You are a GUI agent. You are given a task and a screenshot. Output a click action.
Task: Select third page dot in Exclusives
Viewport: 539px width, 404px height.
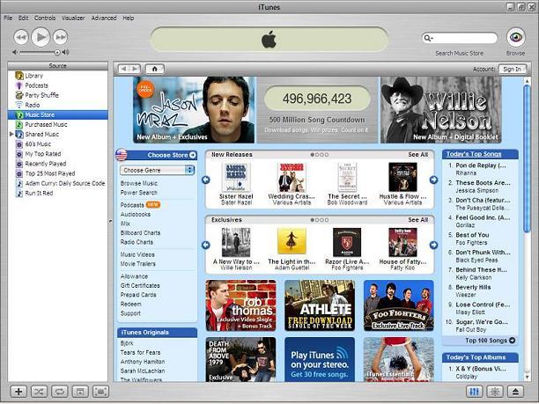coord(321,220)
